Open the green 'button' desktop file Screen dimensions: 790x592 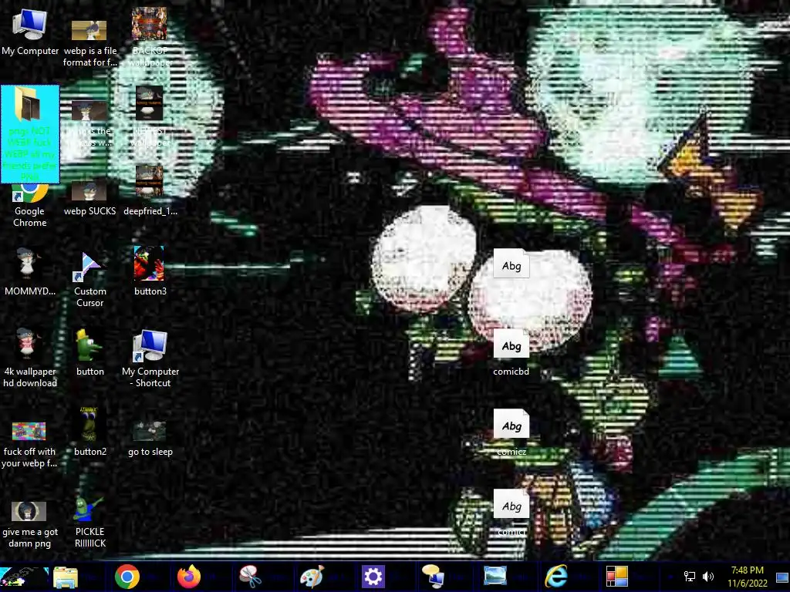pos(89,353)
